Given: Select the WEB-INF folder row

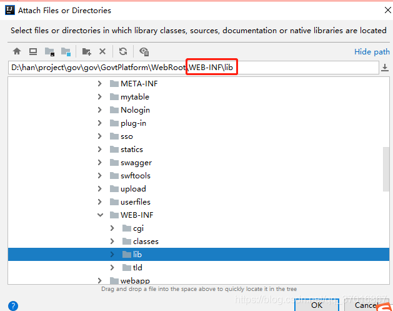Looking at the screenshot, I should [x=199, y=215].
